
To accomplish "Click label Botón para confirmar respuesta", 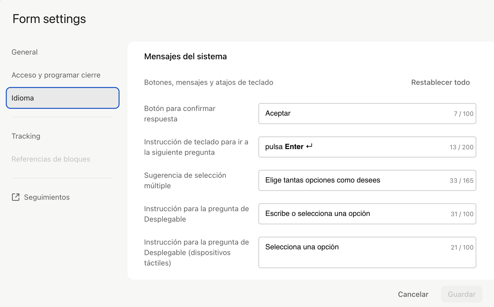I will pyautogui.click(x=180, y=114).
